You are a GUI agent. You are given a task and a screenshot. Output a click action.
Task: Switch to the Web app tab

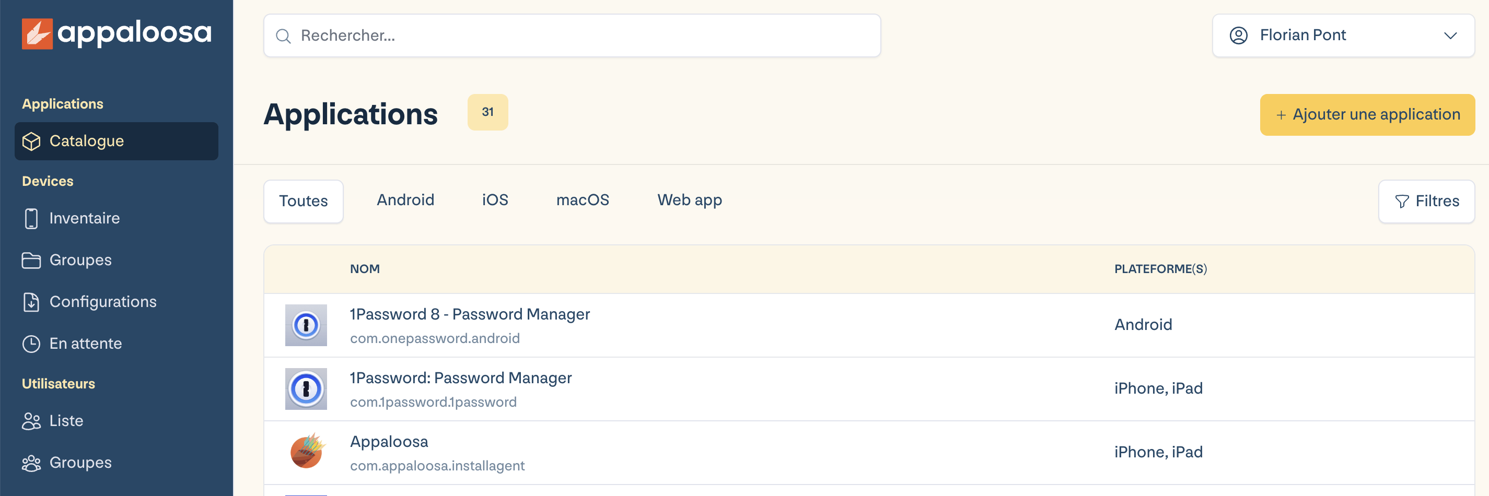[x=689, y=200]
